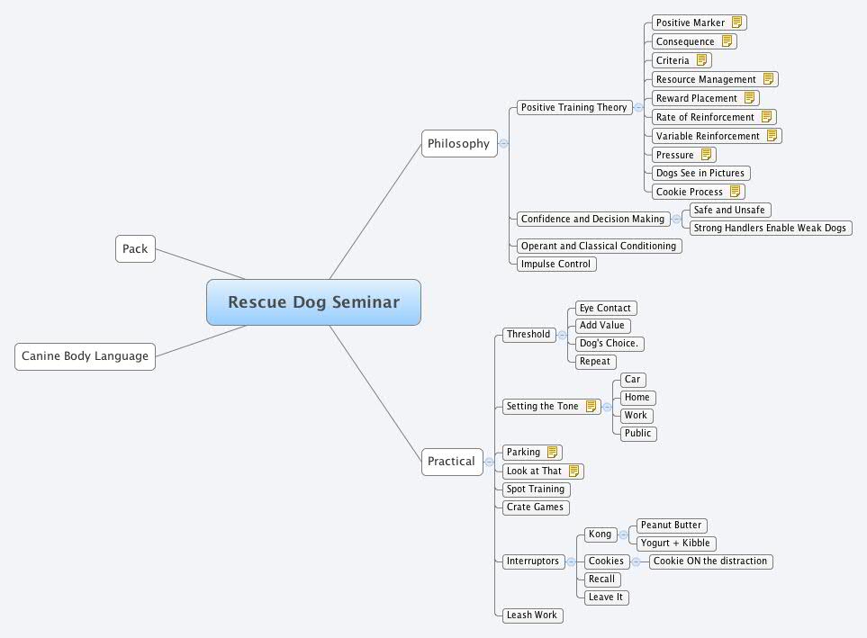
Task: Click the Reward Placement note icon
Action: coord(748,98)
